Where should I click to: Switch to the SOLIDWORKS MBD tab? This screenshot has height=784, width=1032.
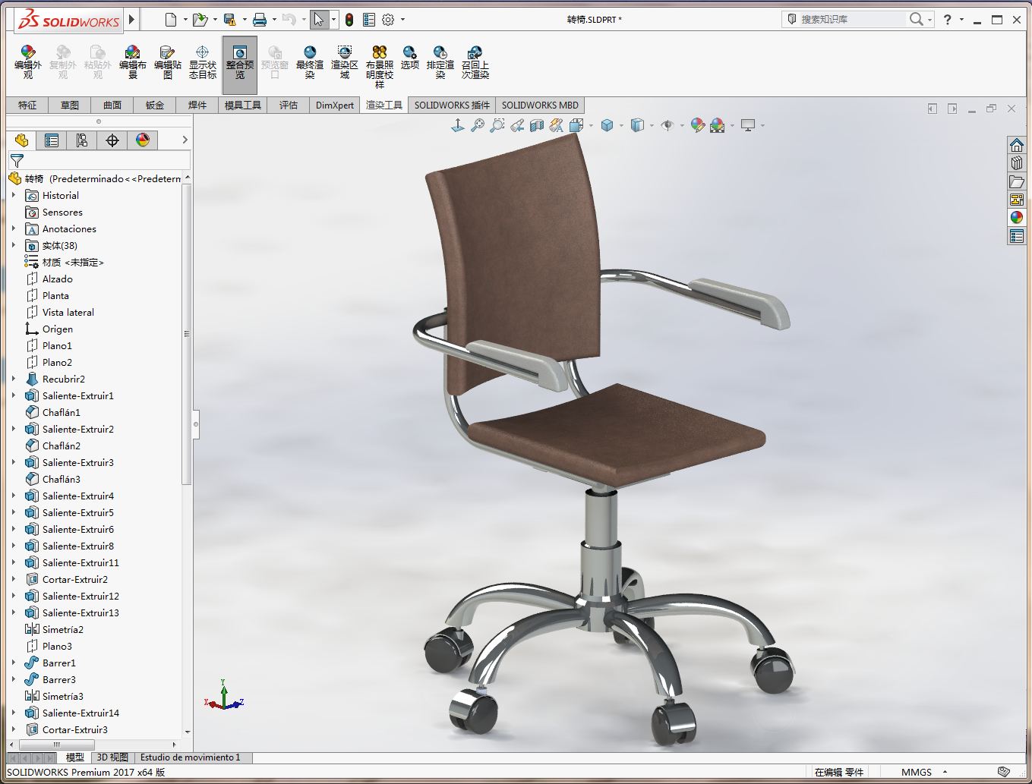pyautogui.click(x=540, y=105)
